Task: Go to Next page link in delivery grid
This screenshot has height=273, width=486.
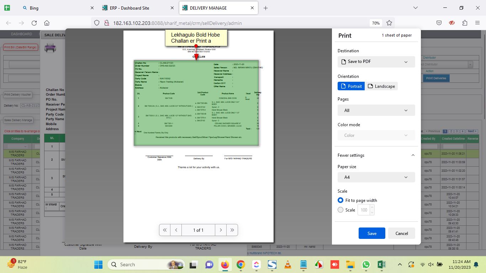Action: pos(472,132)
